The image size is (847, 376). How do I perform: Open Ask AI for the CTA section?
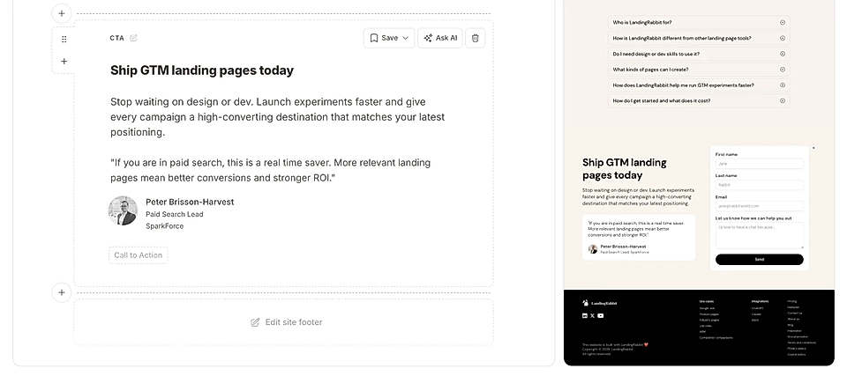pos(440,38)
